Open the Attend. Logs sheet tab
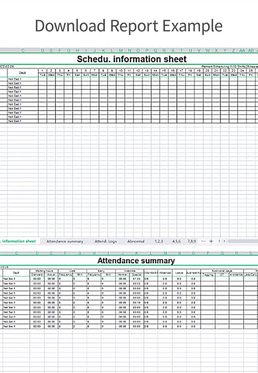Image resolution: width=258 pixels, height=373 pixels. click(105, 241)
